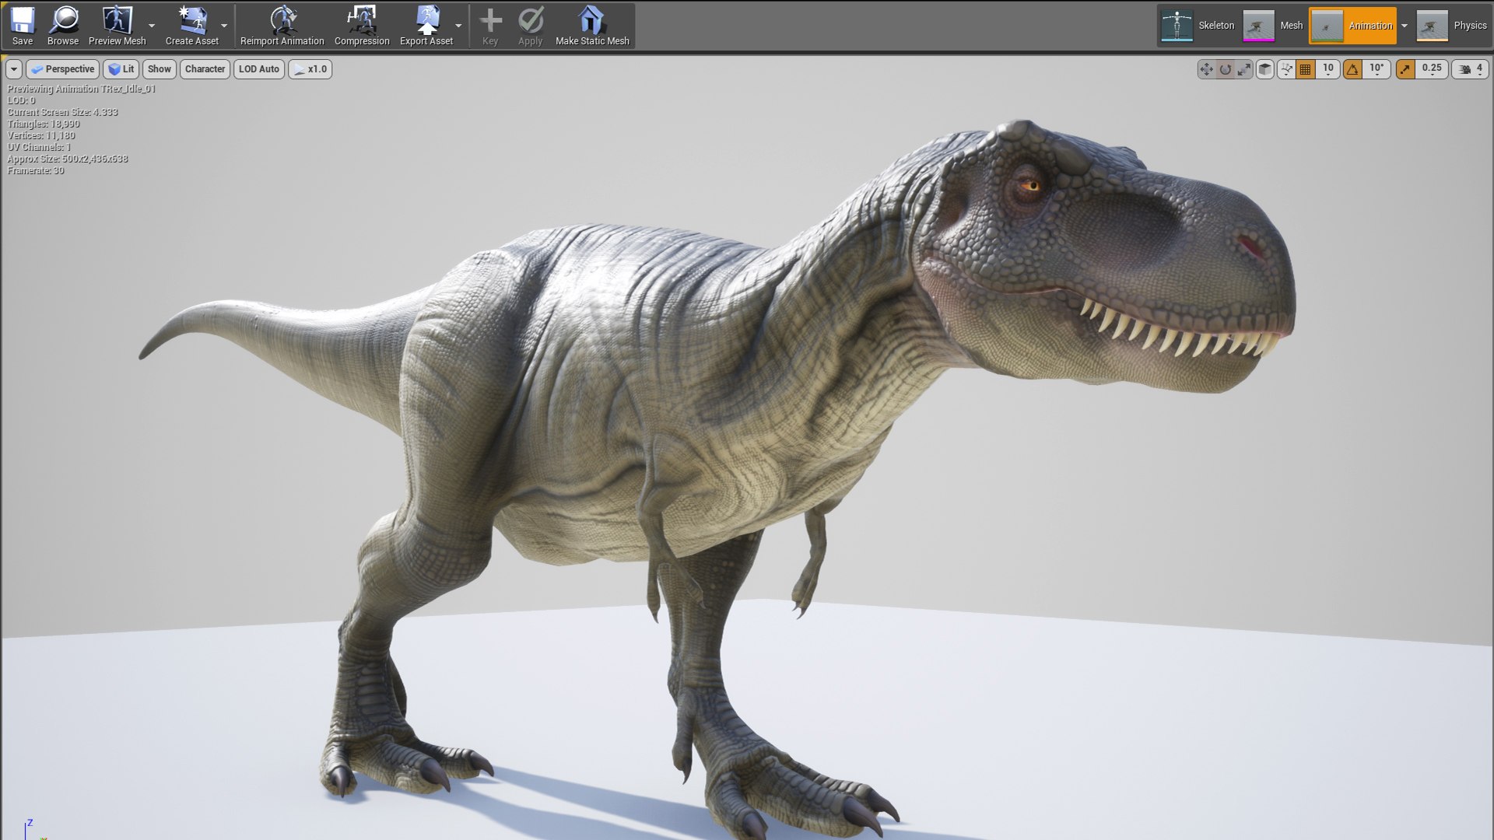Open animation Compression settings
This screenshot has width=1494, height=840.
click(362, 26)
